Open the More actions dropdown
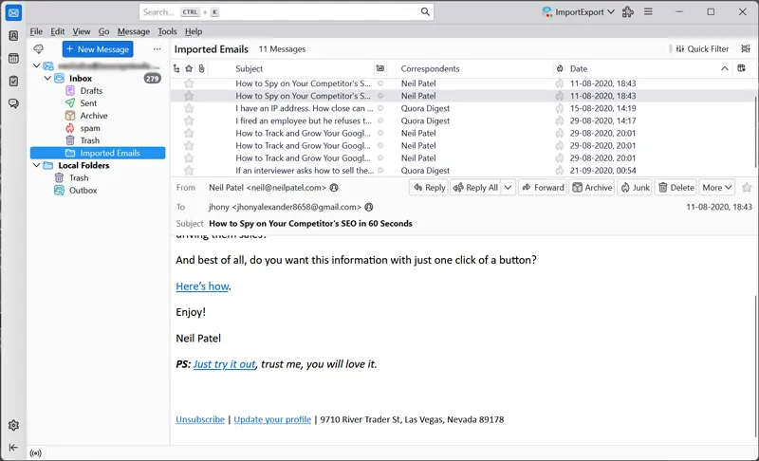The height and width of the screenshot is (461, 759). [717, 187]
